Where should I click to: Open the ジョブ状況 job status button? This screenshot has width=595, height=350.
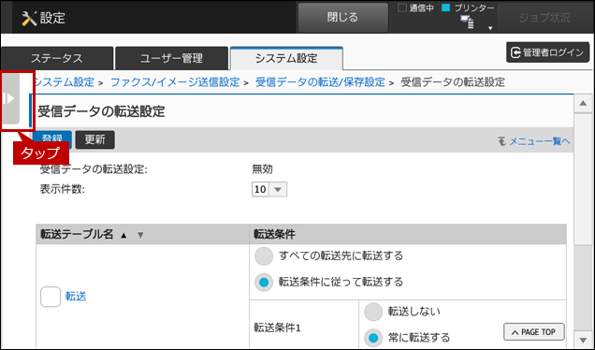544,18
